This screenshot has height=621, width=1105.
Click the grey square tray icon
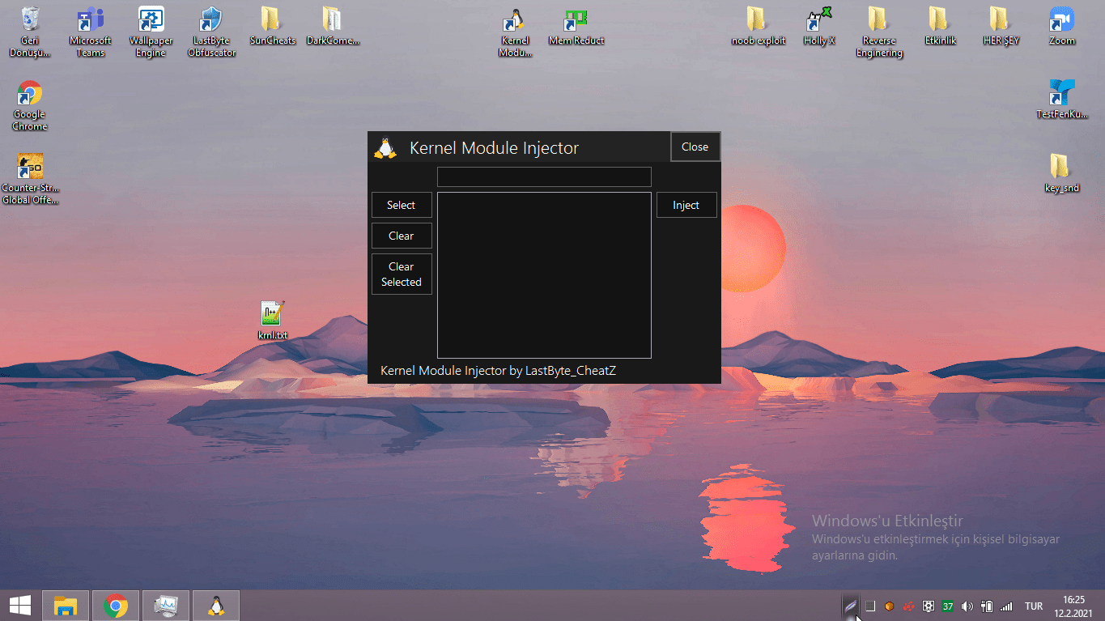point(870,606)
